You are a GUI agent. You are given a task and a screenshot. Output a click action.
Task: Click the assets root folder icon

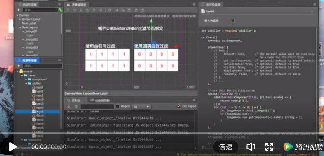click(x=21, y=71)
